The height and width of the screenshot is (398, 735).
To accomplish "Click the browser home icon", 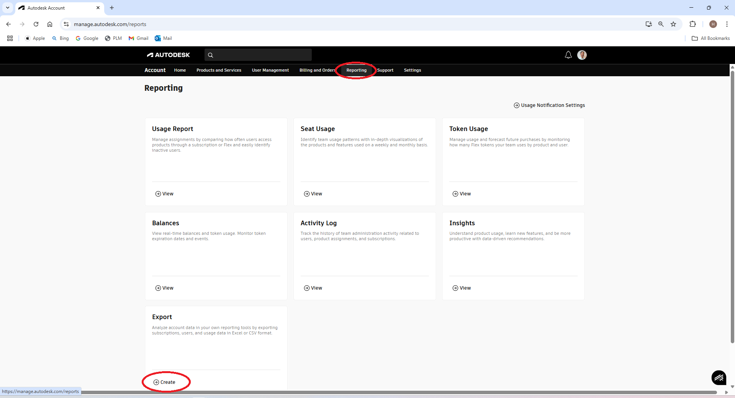I will [50, 24].
